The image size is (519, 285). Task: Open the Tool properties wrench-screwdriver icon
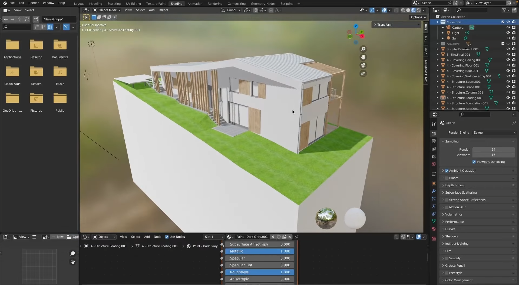(434, 124)
